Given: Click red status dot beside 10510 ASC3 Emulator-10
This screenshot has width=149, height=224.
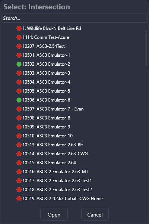Looking at the screenshot, I should pos(19,136).
